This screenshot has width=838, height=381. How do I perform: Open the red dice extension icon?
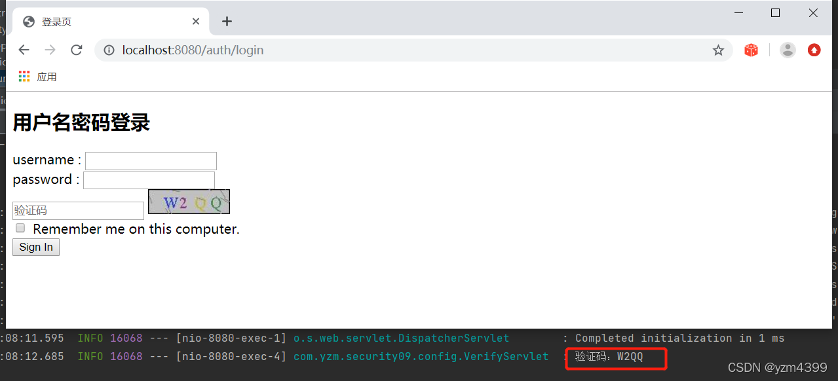coord(751,50)
